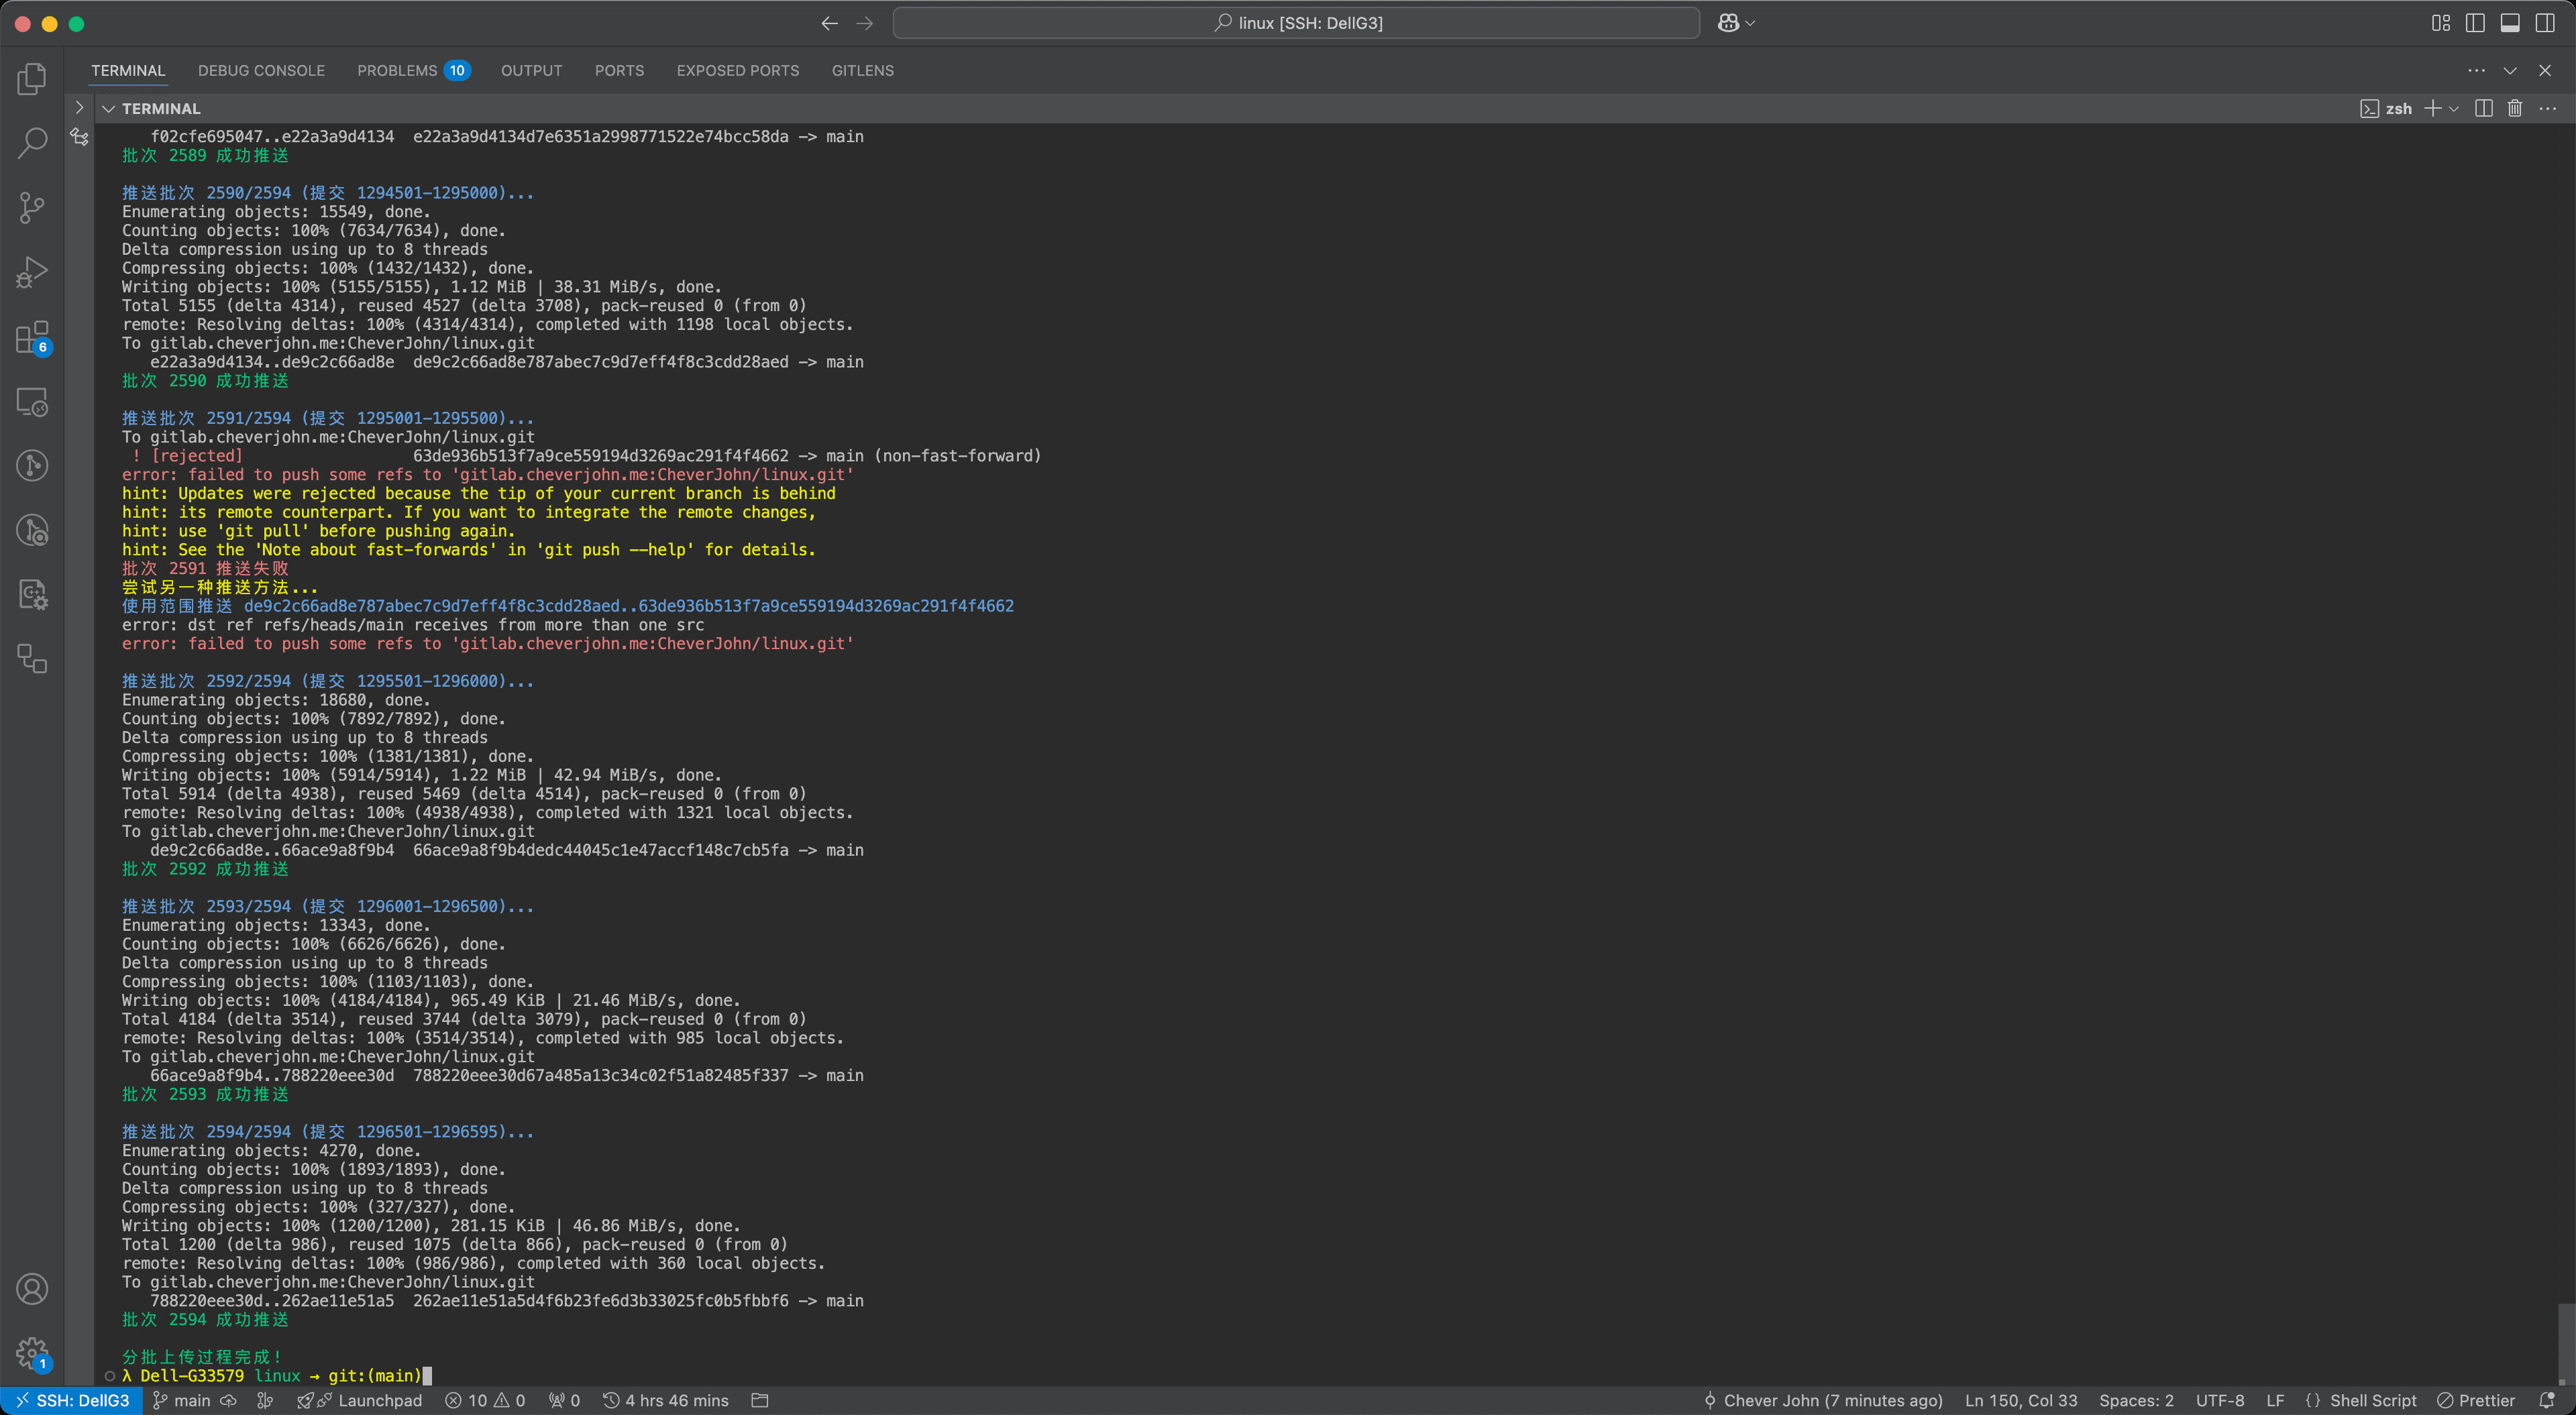Click the SSH: DellG3 remote indicator
This screenshot has width=2576, height=1415.
[x=73, y=1400]
